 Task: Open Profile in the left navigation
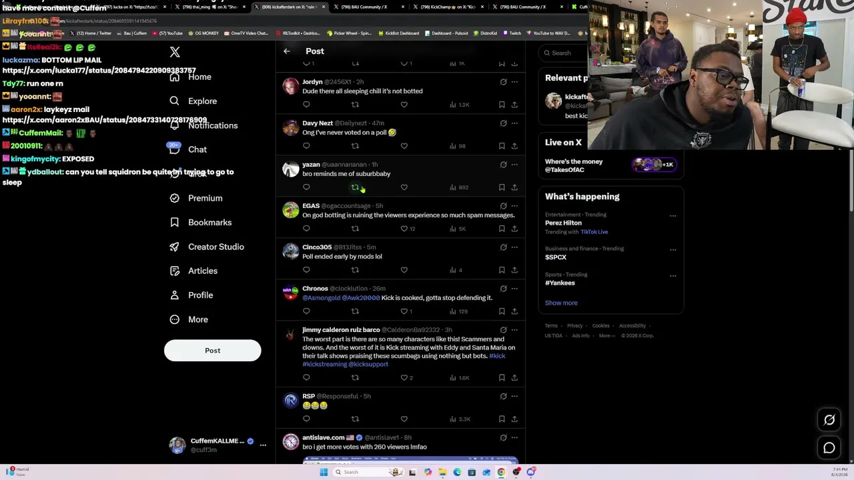(x=191, y=295)
